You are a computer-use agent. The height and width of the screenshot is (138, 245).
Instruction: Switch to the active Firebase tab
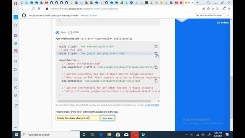188,3
